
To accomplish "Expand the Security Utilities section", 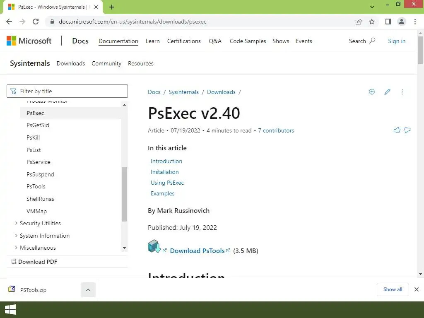I will (16, 223).
